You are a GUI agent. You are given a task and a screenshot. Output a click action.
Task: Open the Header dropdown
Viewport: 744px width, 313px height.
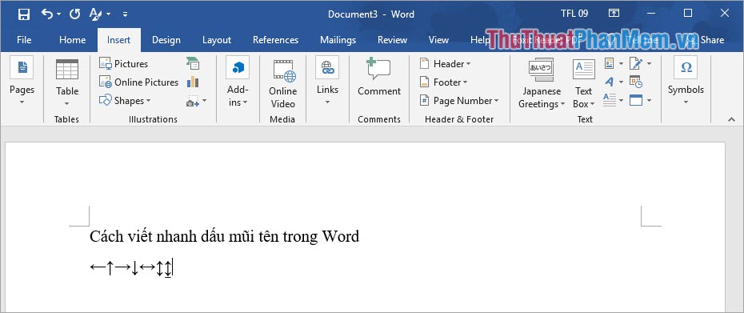pyautogui.click(x=445, y=64)
